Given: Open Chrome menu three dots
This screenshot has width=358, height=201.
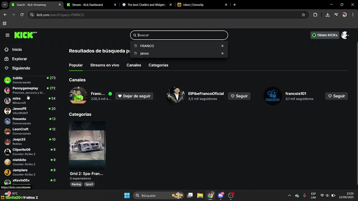Looking at the screenshot, I should pos(352,15).
